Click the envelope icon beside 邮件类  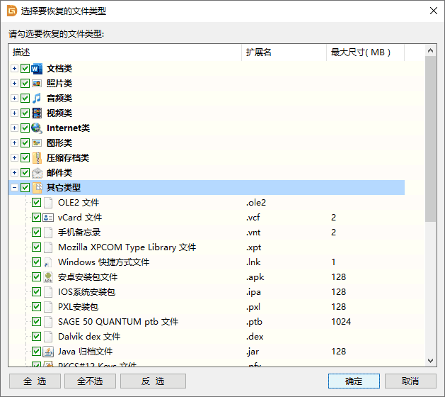tap(37, 172)
